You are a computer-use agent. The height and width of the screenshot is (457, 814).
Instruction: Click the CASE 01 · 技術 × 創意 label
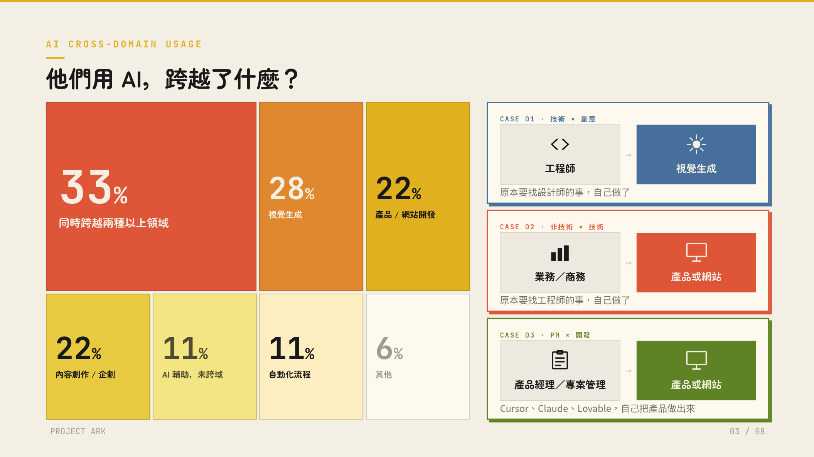[x=548, y=119]
